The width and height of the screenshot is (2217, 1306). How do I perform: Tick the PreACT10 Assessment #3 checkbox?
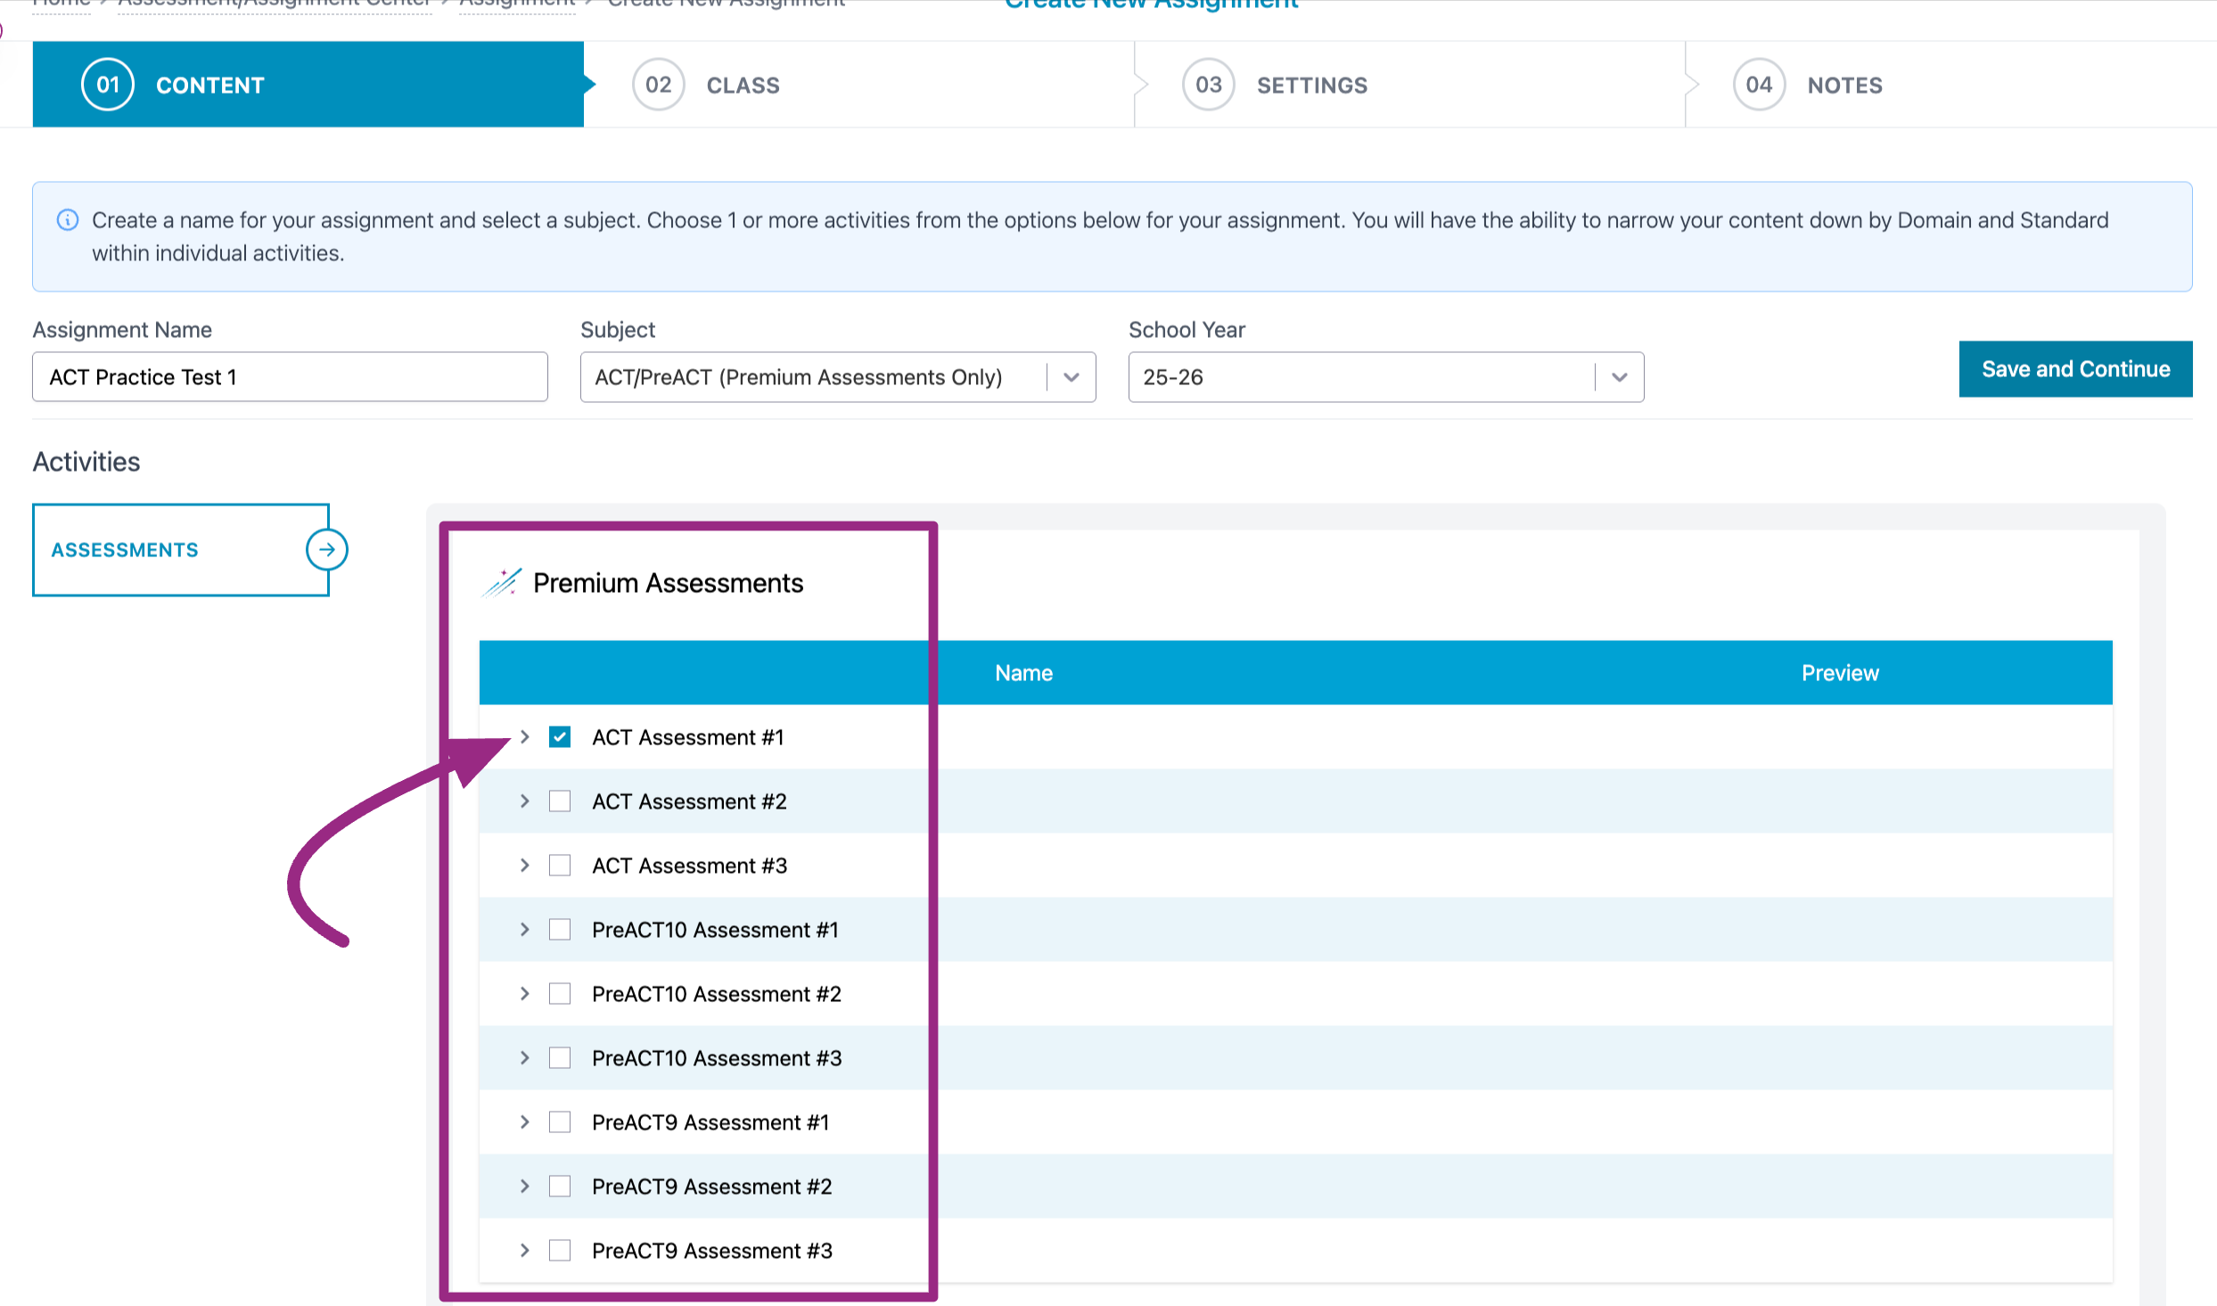pos(560,1058)
